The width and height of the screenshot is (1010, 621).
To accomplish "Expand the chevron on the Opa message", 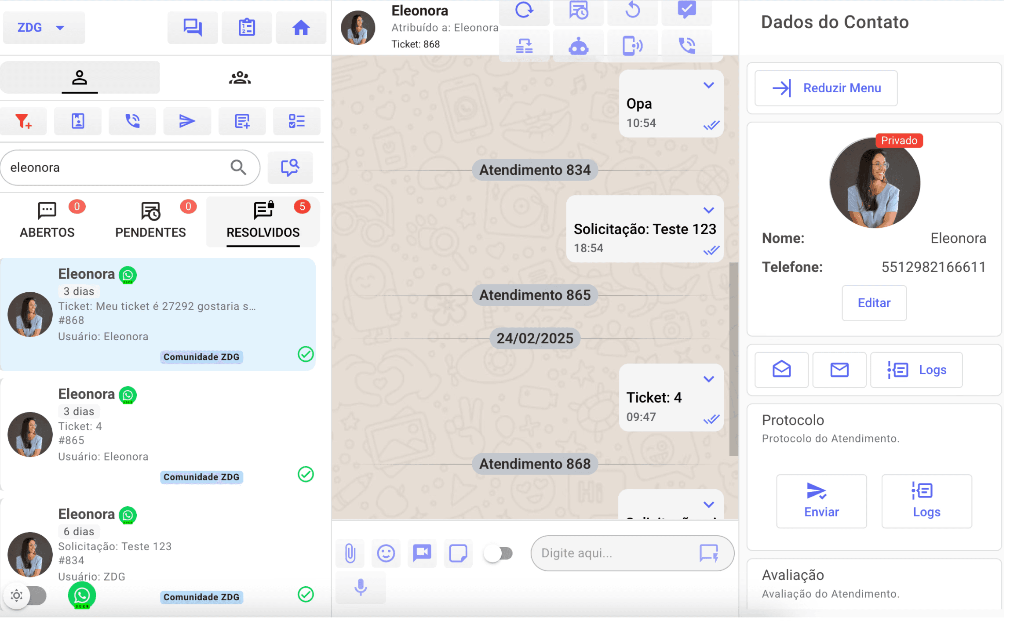I will [x=709, y=85].
